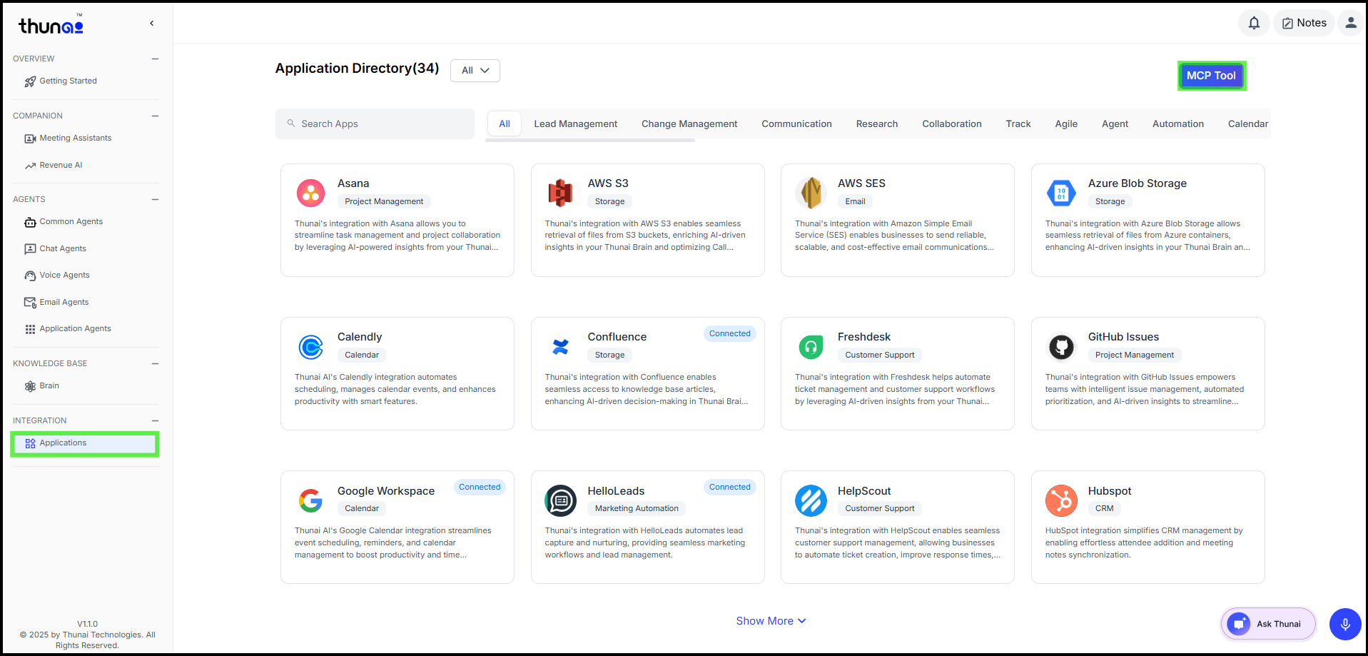Screen dimensions: 1368x656
Task: Collapse the sidebar with the left chevron
Action: click(x=152, y=24)
